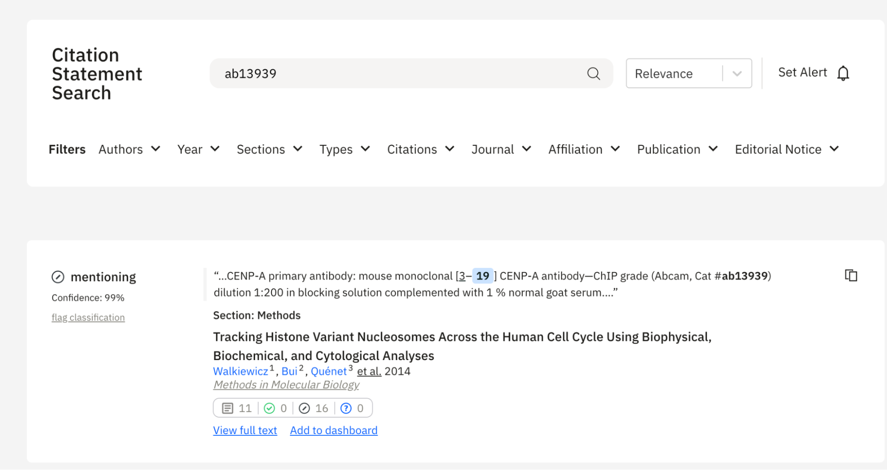The image size is (887, 470).
Task: Open the Sections filter dropdown
Action: [x=269, y=149]
